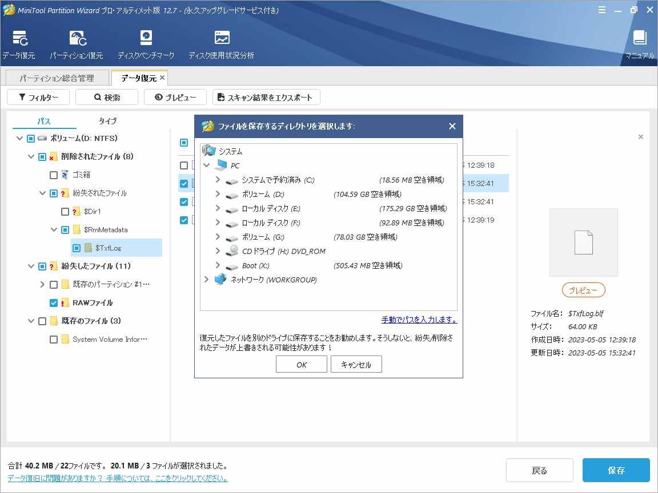Expand the ネットワーク (WORKGROUP) node
The width and height of the screenshot is (658, 493).
point(206,279)
